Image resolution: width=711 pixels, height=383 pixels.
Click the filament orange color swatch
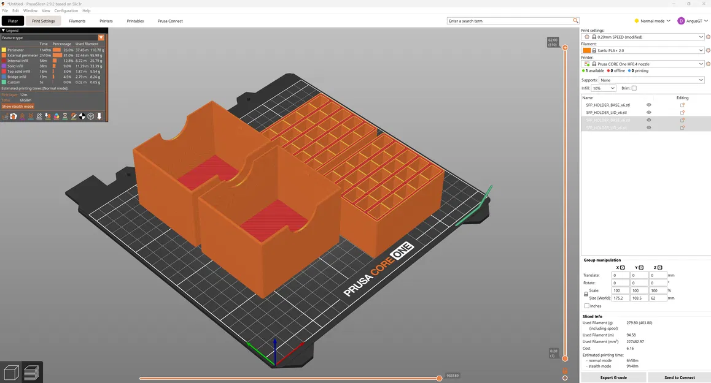pos(587,50)
